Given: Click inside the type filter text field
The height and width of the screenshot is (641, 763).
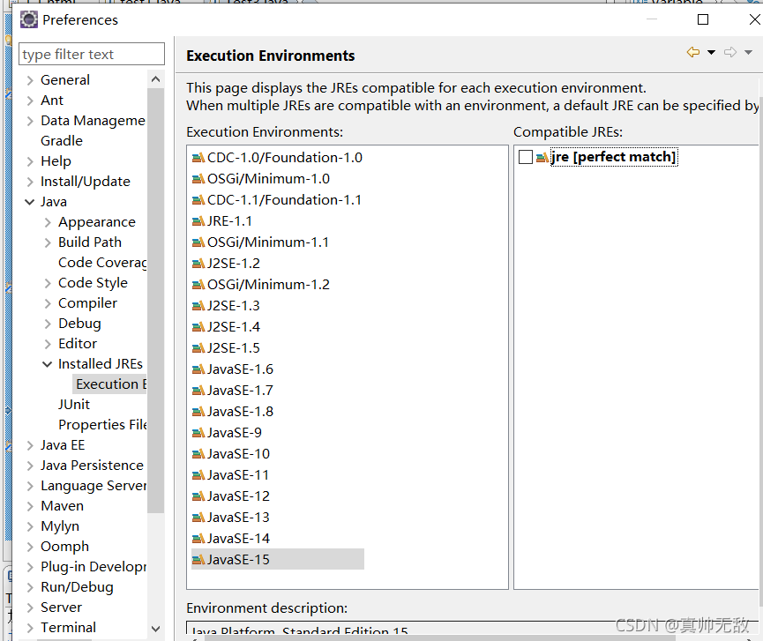Looking at the screenshot, I should [91, 54].
